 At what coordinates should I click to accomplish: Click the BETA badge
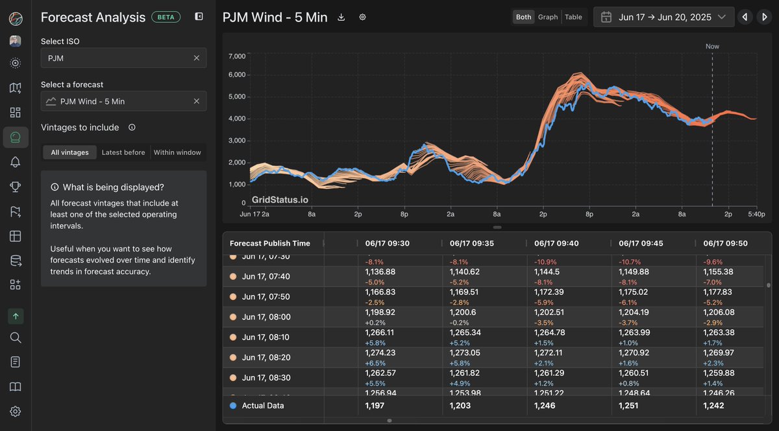click(166, 17)
